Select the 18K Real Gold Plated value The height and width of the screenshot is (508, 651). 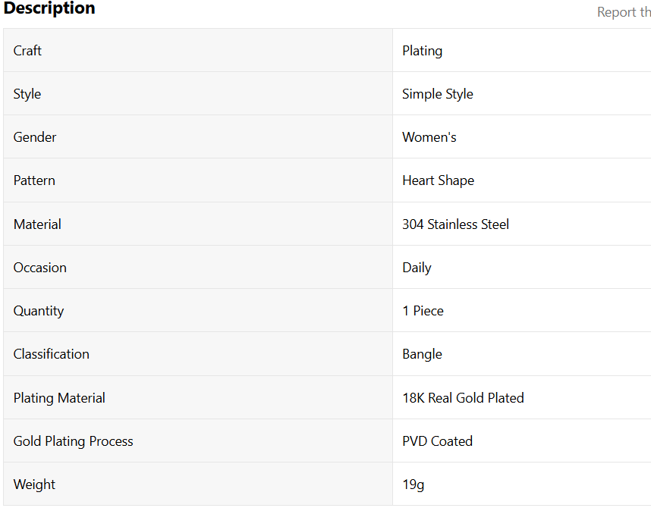(x=463, y=398)
